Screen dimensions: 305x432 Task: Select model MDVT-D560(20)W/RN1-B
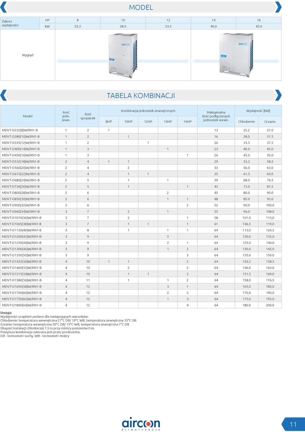[21, 168]
